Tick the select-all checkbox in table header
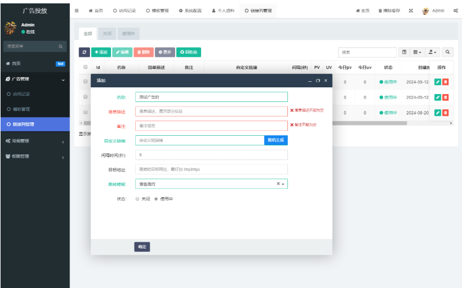462x288 pixels. pos(86,67)
